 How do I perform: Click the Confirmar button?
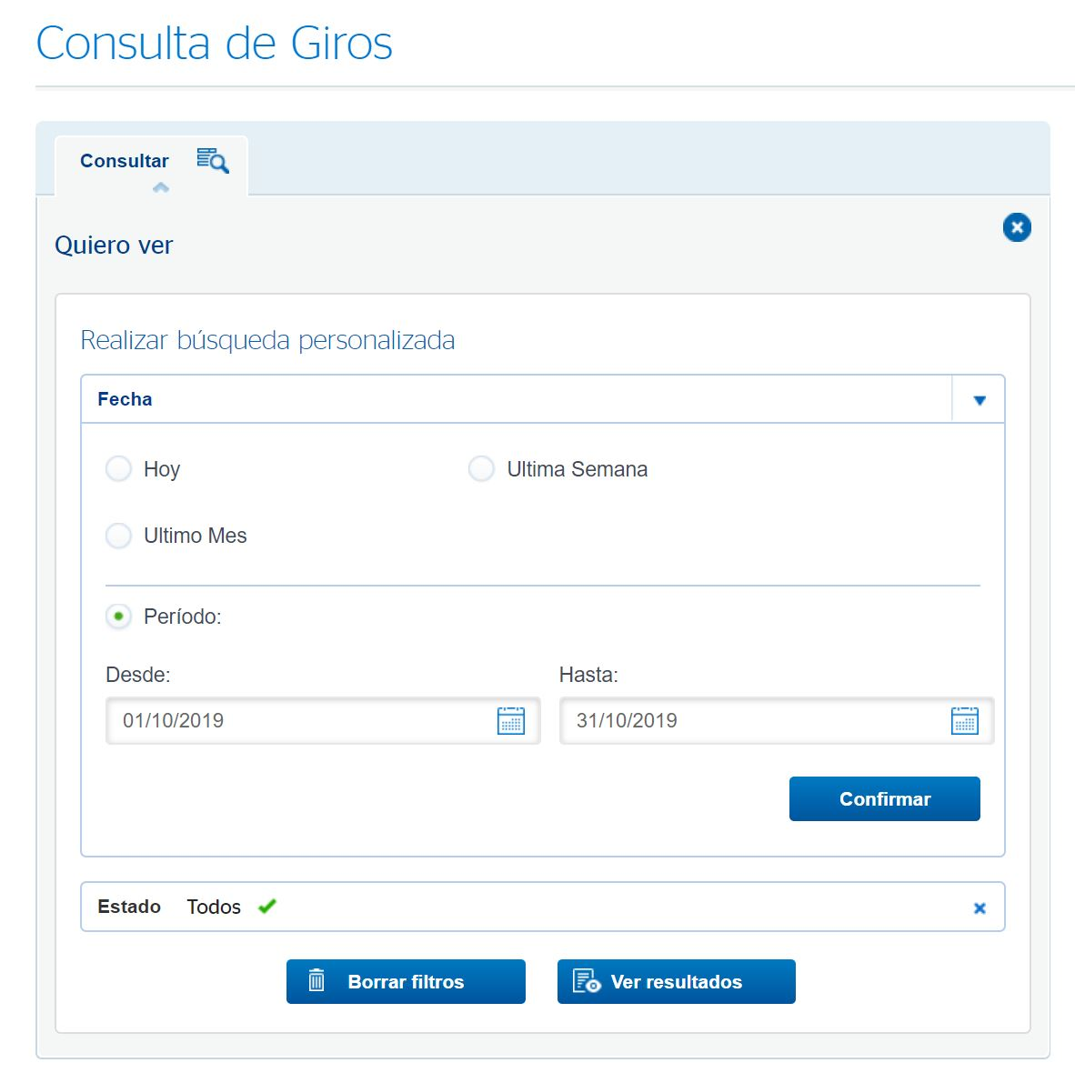[884, 798]
